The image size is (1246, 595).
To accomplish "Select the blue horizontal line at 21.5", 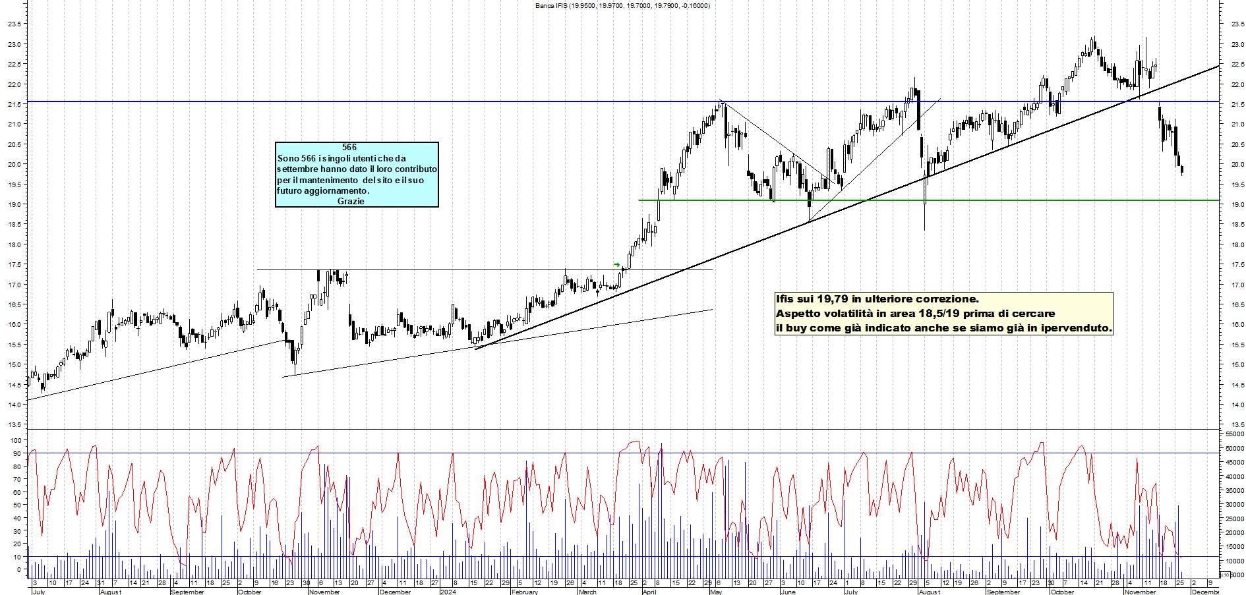I will pos(623,101).
